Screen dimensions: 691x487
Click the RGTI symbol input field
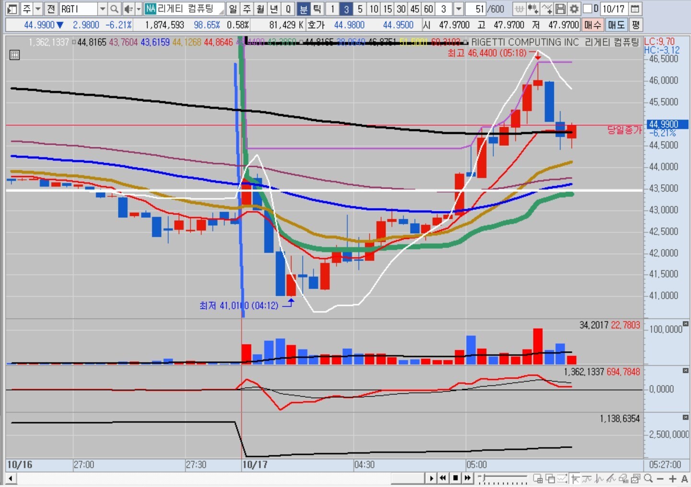78,9
